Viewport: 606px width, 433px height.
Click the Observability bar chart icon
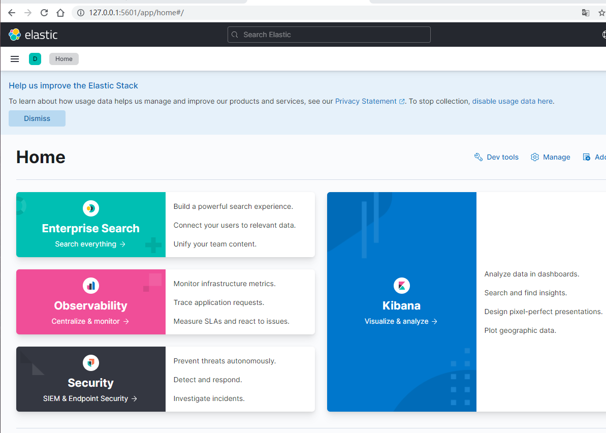[x=91, y=285]
